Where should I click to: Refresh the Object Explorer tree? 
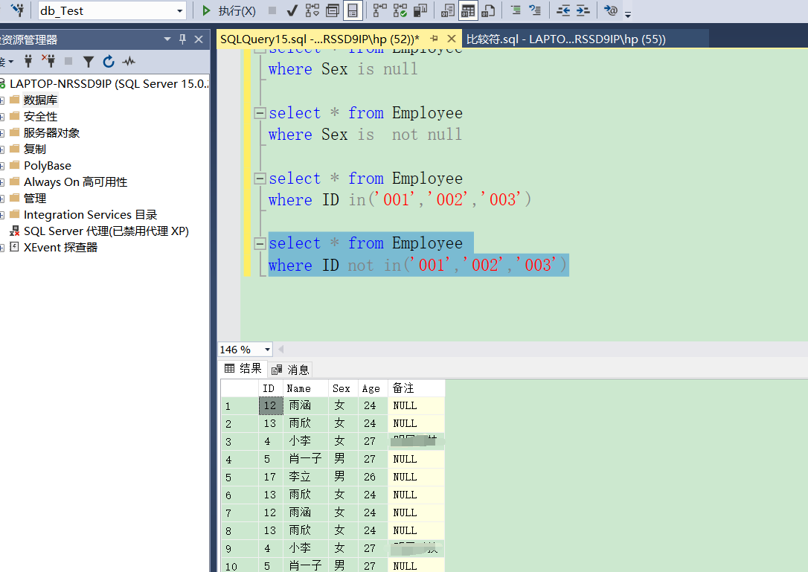108,62
